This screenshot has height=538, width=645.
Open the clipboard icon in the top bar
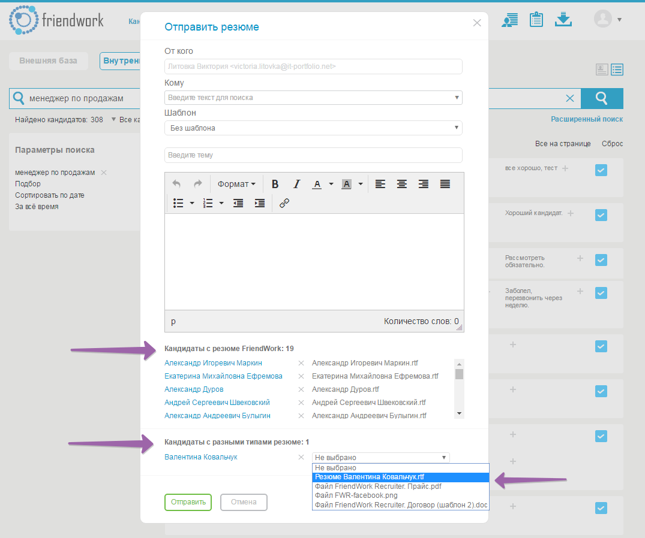536,19
